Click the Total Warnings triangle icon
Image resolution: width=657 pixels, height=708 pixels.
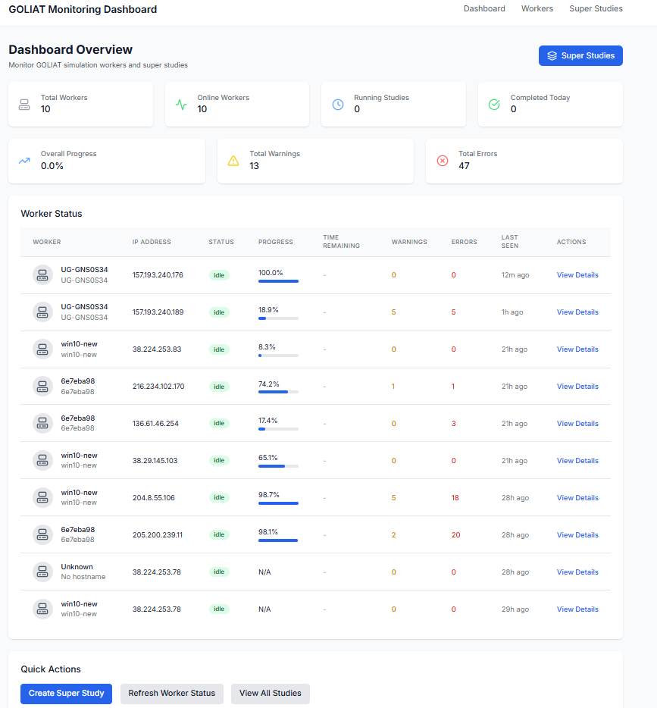point(233,161)
